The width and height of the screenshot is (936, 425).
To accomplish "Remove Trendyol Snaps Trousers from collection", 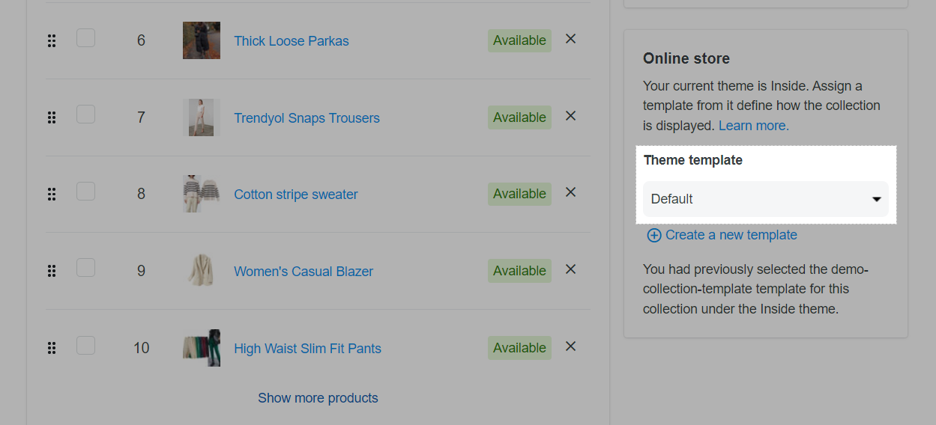I will tap(570, 116).
